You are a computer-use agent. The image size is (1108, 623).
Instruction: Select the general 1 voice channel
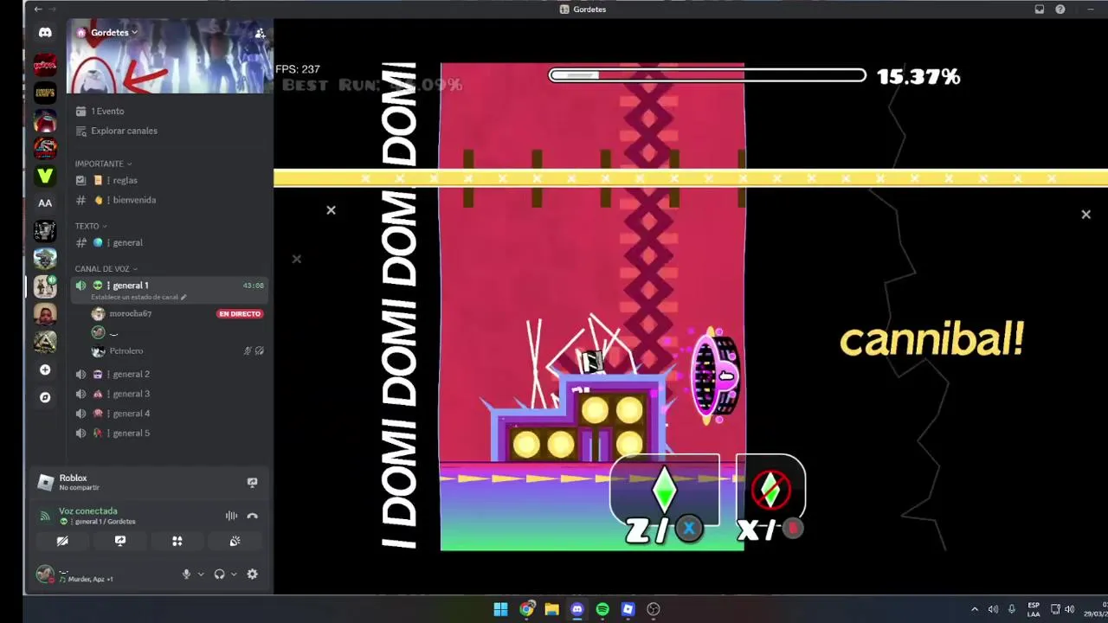point(169,290)
